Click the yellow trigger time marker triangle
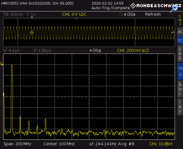183x149 pixels. 32,18
